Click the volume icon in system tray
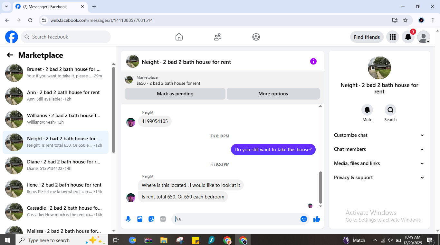The height and width of the screenshot is (245, 440). click(391, 240)
